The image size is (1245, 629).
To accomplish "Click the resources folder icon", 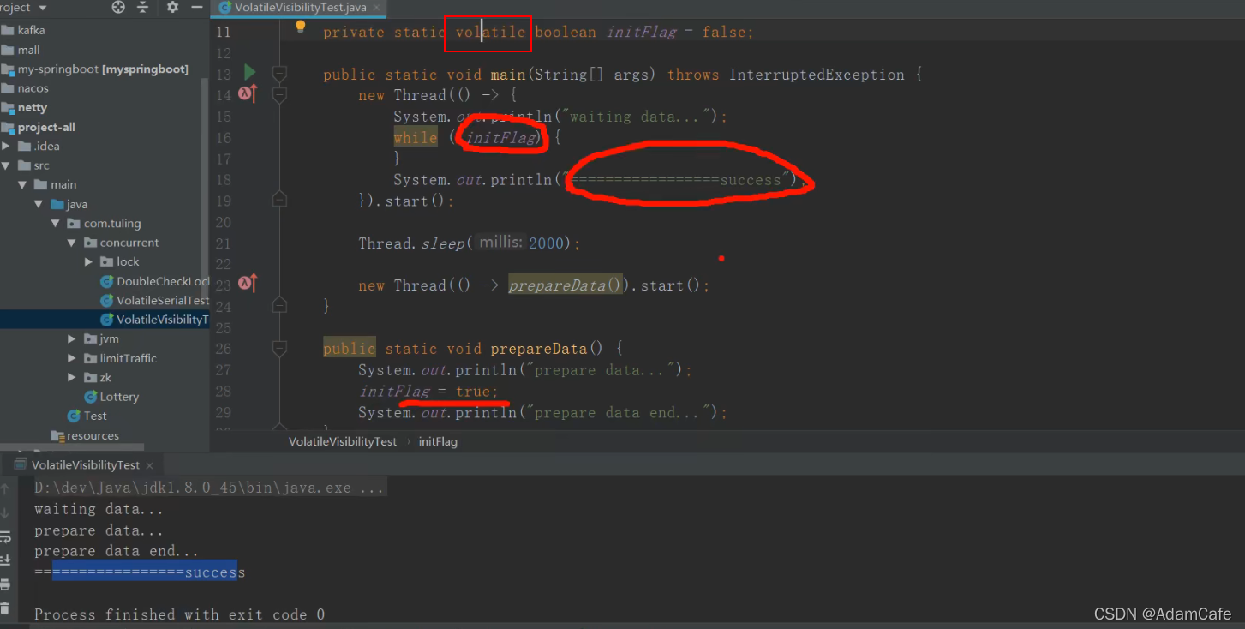I will pyautogui.click(x=57, y=435).
